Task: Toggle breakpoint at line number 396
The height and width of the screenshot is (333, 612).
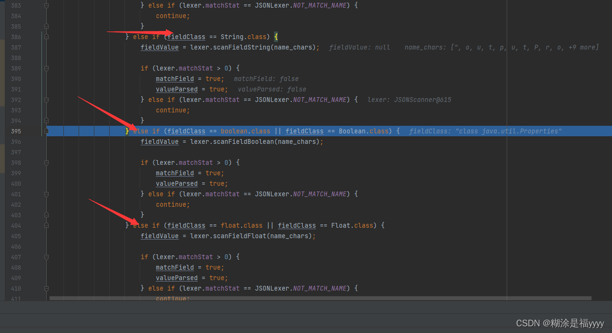Action: point(16,141)
